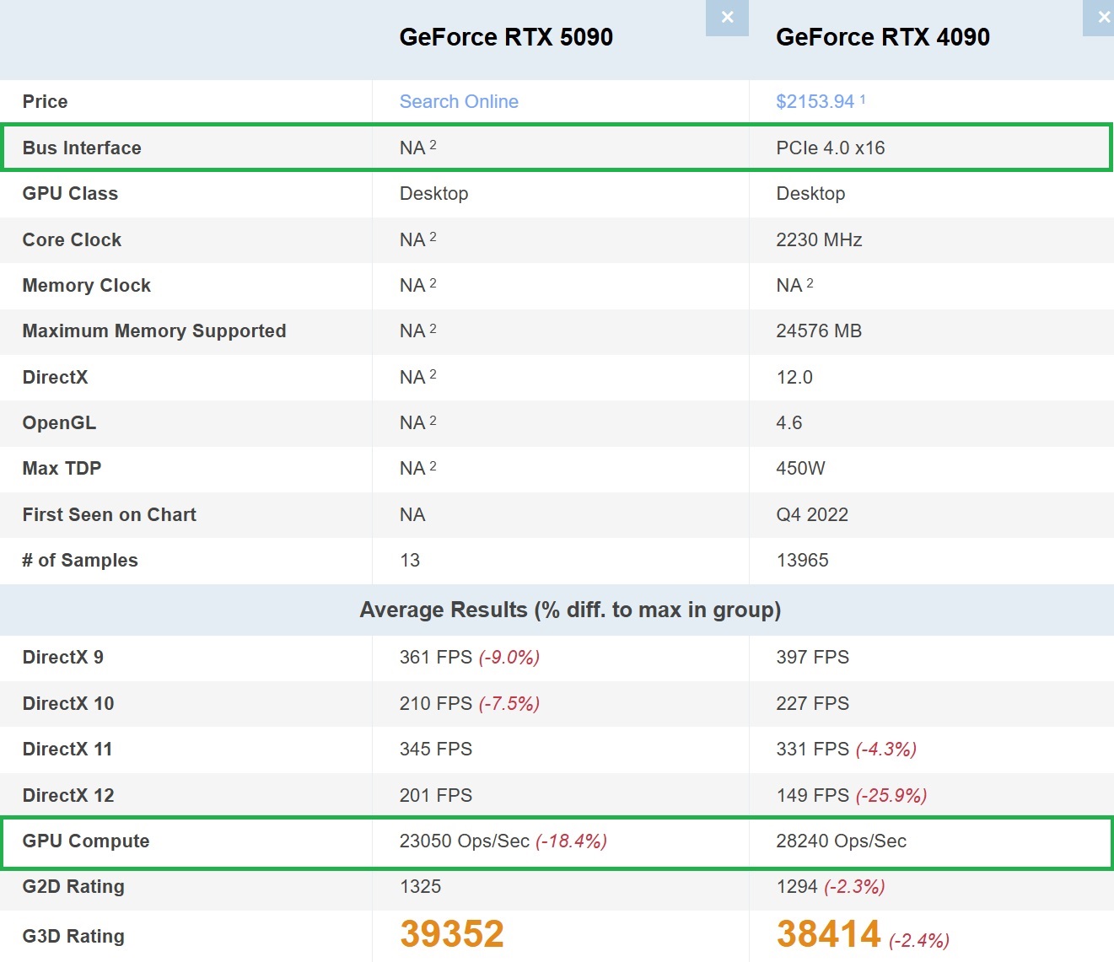Viewport: 1114px width, 962px height.
Task: Select the 38414 G3D Rating score
Action: (828, 934)
